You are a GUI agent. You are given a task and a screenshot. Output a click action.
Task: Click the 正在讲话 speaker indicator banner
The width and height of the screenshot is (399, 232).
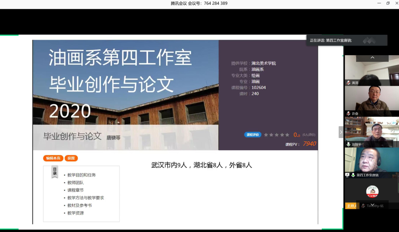347,40
